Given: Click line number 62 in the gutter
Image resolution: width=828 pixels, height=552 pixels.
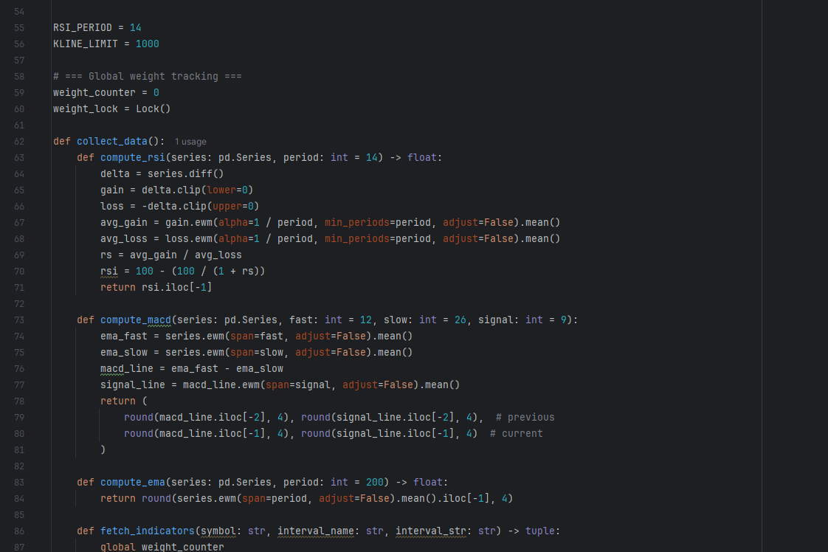Looking at the screenshot, I should pos(19,141).
